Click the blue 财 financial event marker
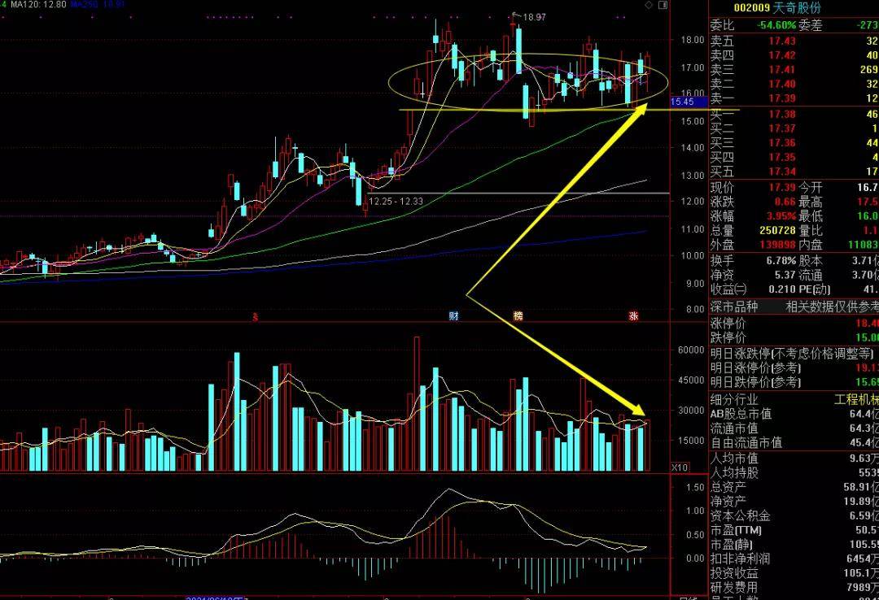This screenshot has width=879, height=600. pyautogui.click(x=454, y=315)
